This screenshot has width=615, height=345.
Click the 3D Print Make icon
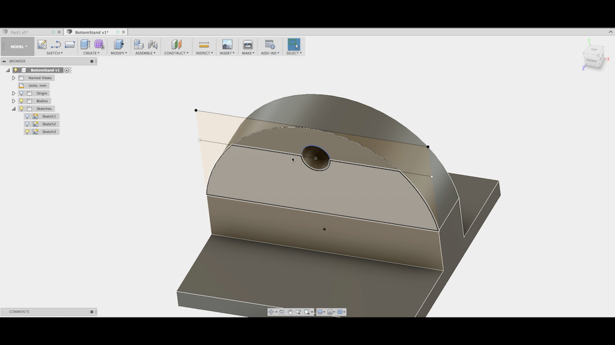(247, 44)
